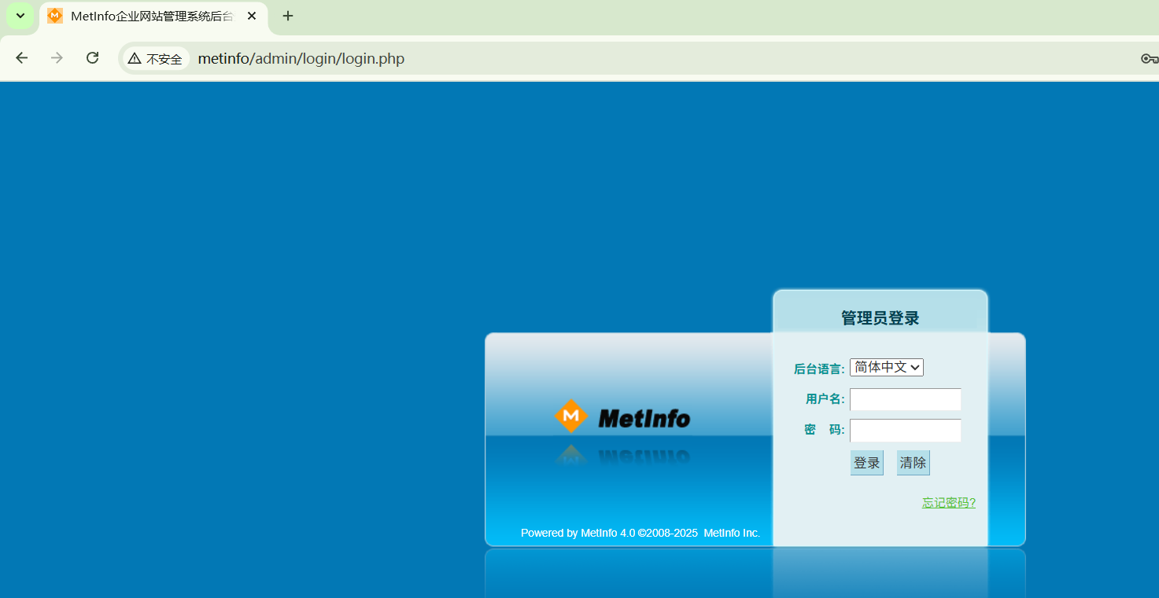
Task: Click the MetInfo favicon in the tab
Action: click(55, 16)
